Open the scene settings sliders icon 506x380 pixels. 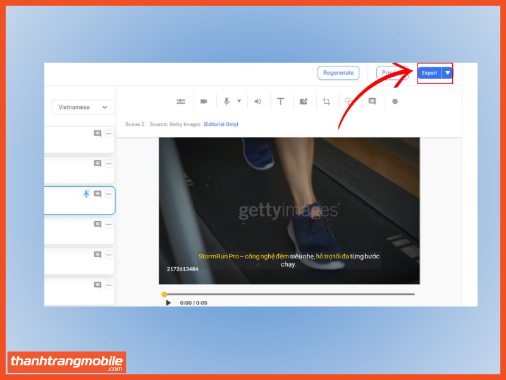[181, 101]
